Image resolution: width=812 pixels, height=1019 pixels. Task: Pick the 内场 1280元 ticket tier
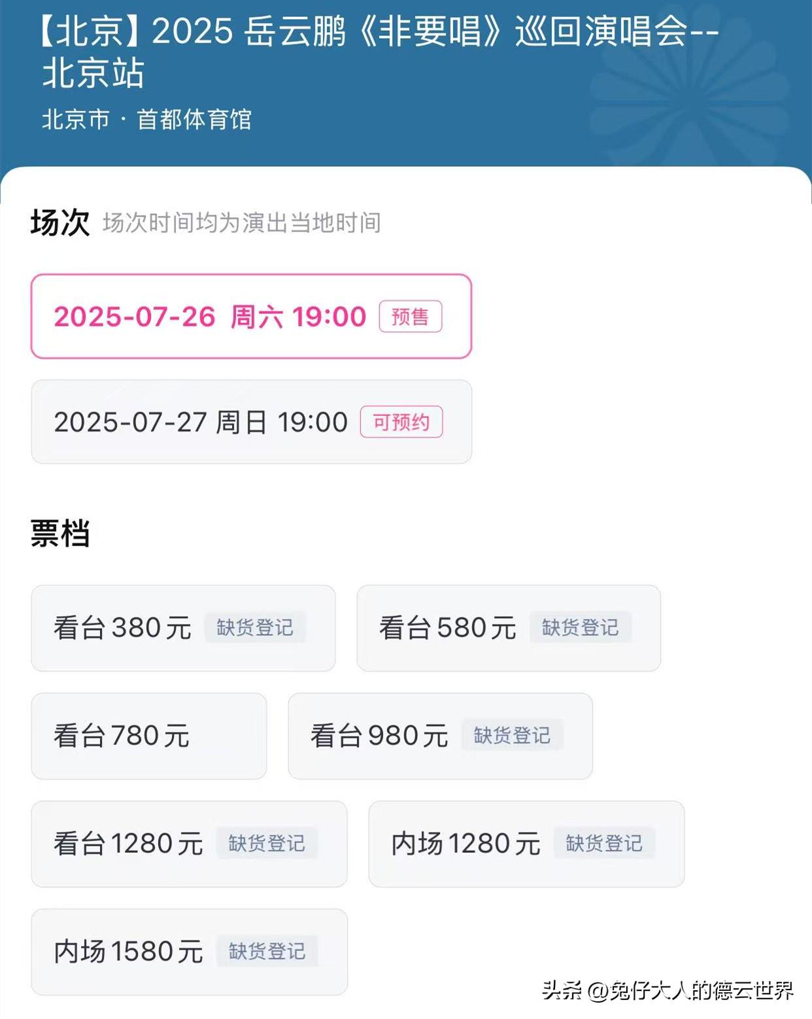[x=526, y=844]
